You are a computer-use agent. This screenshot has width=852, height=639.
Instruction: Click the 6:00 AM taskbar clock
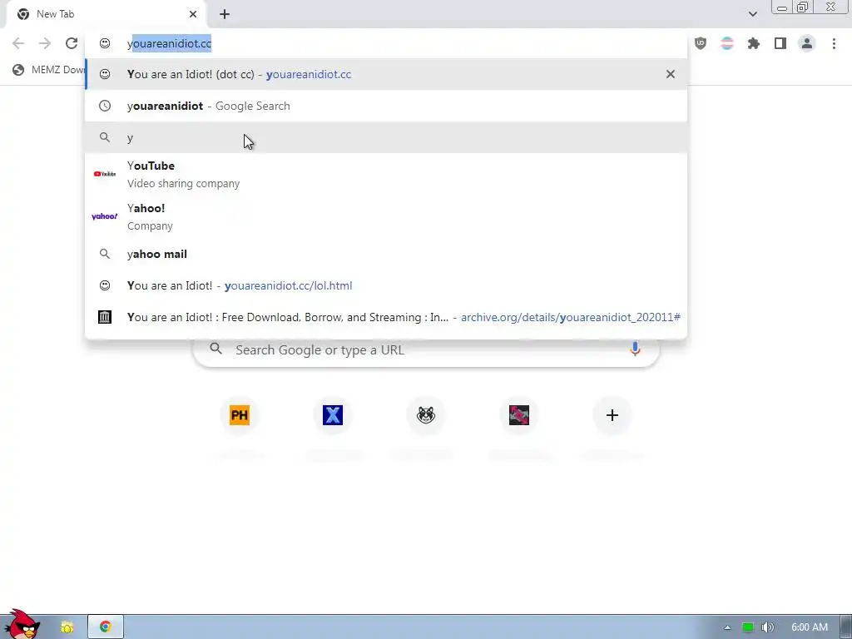[x=809, y=627]
